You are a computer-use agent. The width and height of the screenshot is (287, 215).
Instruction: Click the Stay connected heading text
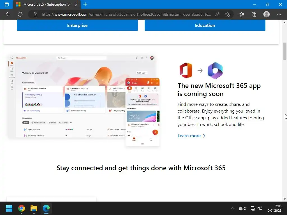pos(141,168)
